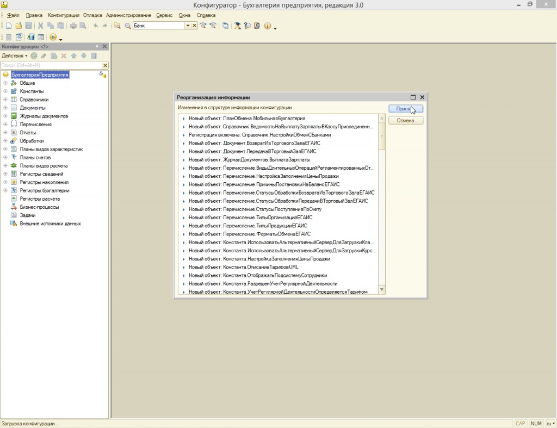Clear the Банк search field with X
The image size is (557, 428).
[194, 26]
